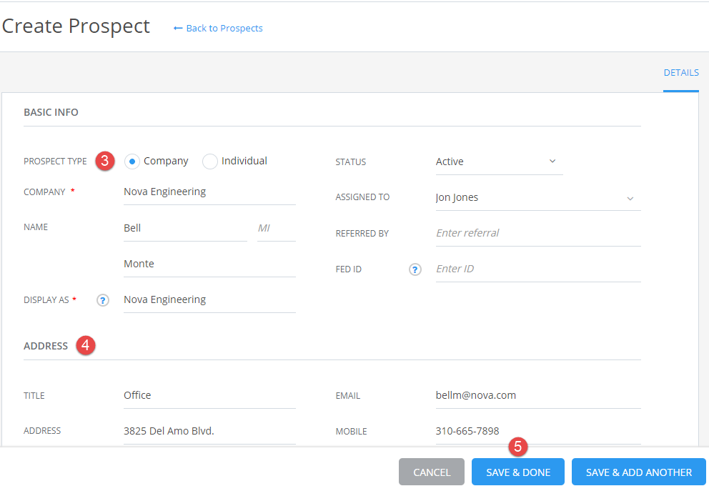Image resolution: width=709 pixels, height=496 pixels.
Task: Click the EMAIL label
Action: pos(348,396)
